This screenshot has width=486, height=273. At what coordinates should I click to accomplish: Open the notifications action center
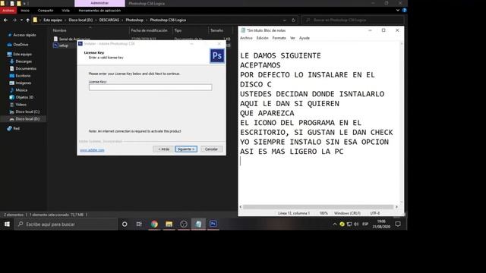(398, 224)
